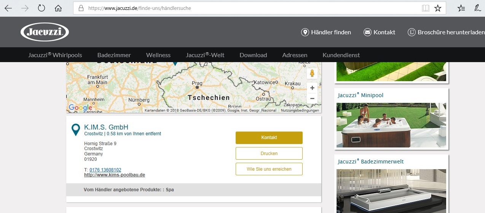Viewport: 485px width, 213px height.
Task: Click the postal code 01920
Action: click(91, 159)
